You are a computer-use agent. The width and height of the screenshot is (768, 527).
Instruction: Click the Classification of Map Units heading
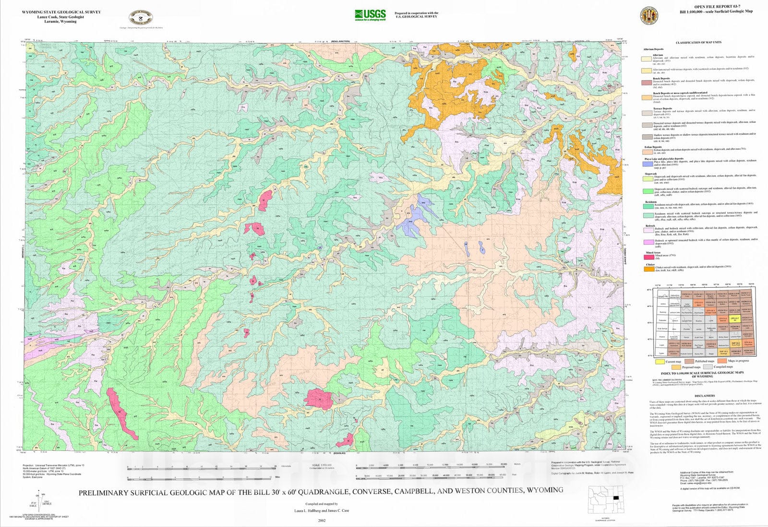pos(698,43)
